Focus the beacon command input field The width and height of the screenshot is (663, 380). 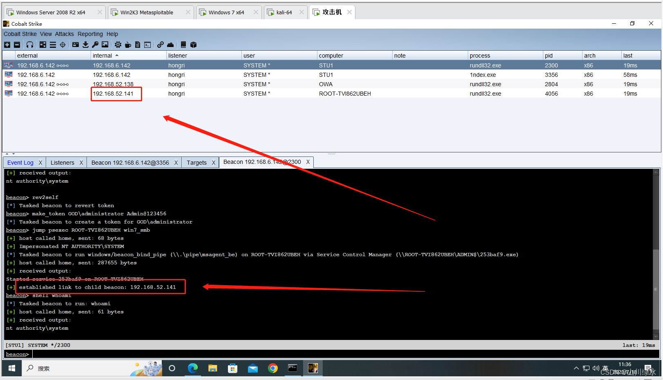[345, 354]
